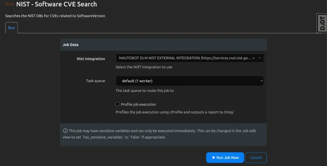Click the cProfile help text
The height and width of the screenshot is (166, 327).
(x=175, y=112)
